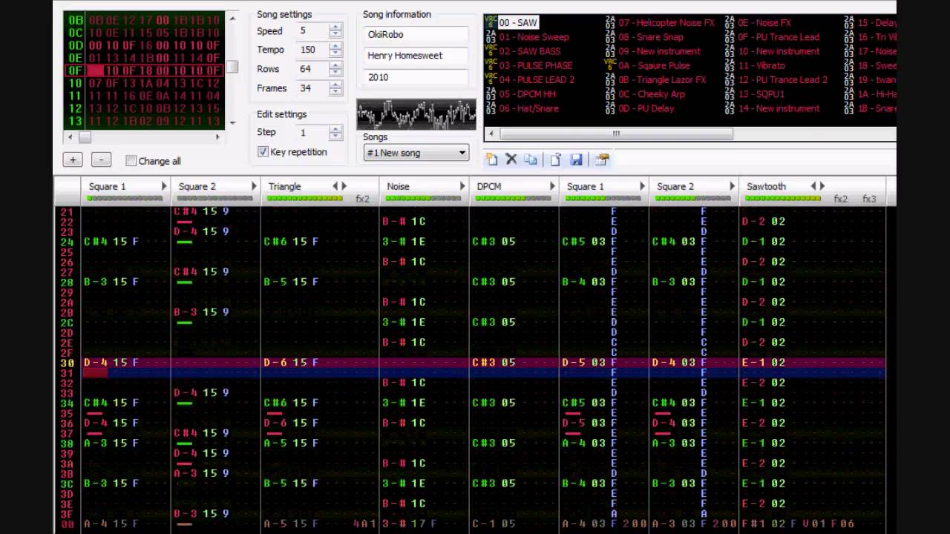This screenshot has width=950, height=534.
Task: Select instrument 13 - SQPU1
Action: point(761,94)
